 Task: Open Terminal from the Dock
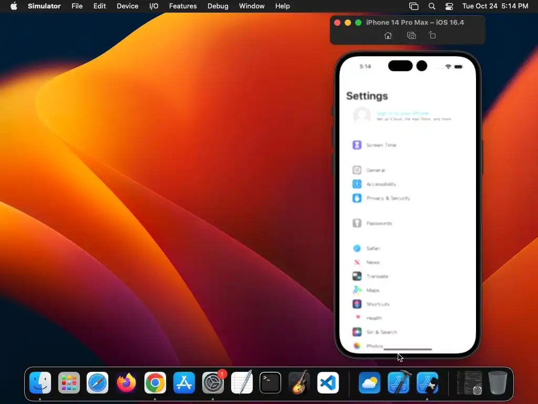(271, 382)
